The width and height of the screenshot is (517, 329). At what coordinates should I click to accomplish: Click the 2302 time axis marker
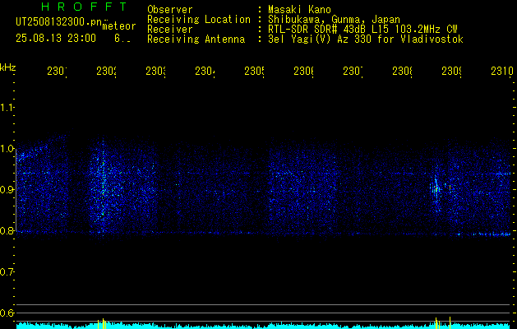point(106,72)
